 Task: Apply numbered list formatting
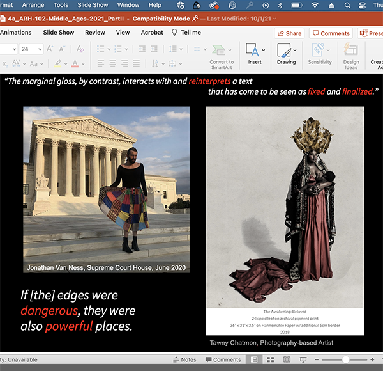point(118,49)
